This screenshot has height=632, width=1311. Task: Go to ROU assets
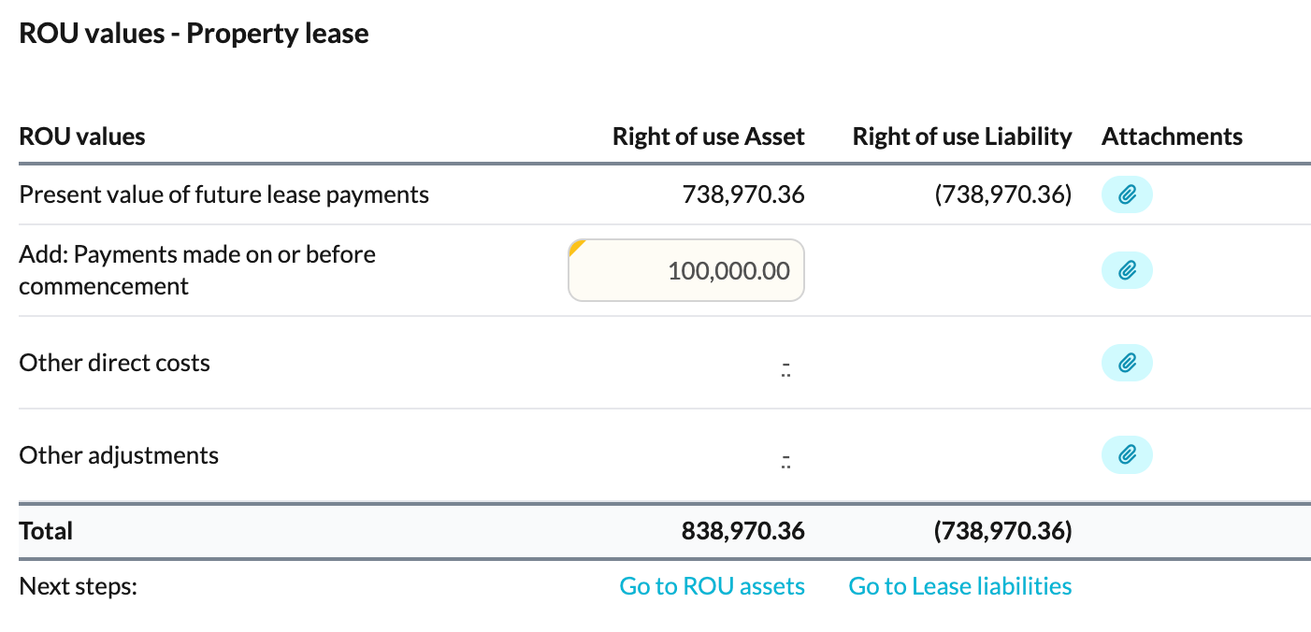(x=712, y=586)
